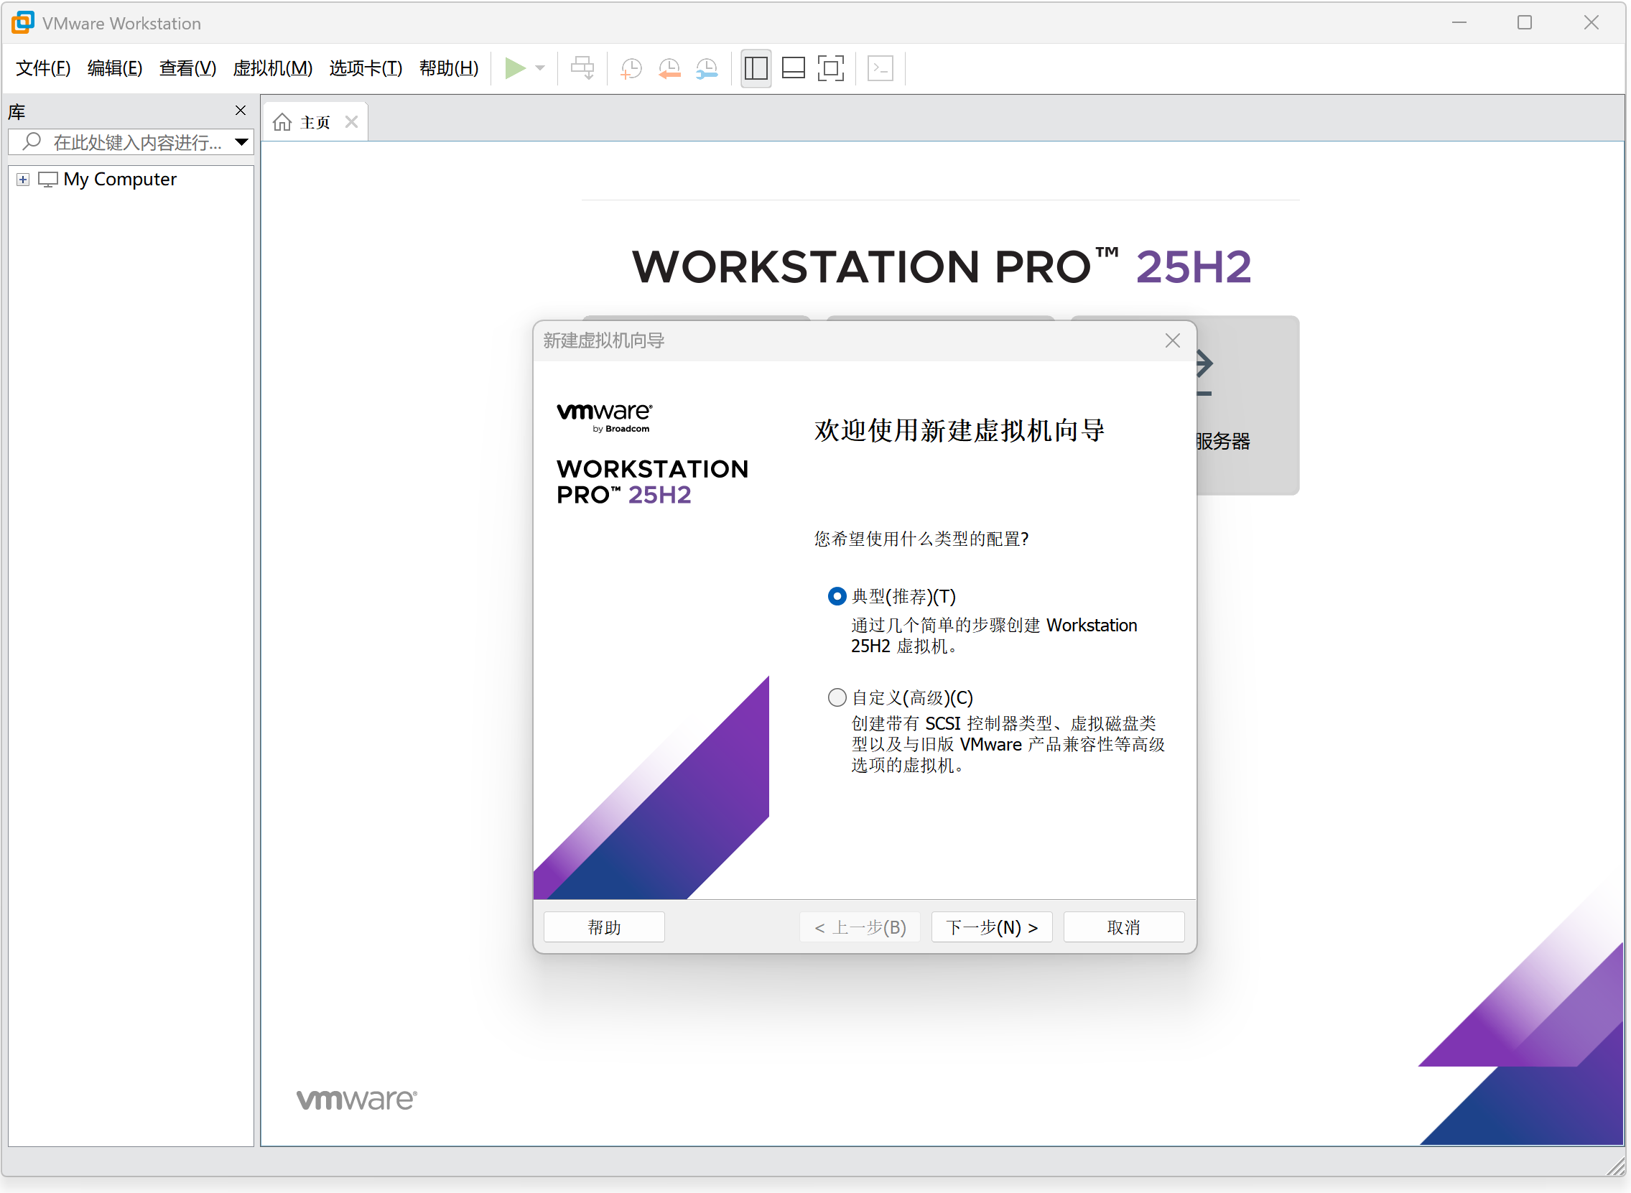Click the home icon on the 主页 tab
The width and height of the screenshot is (1631, 1193).
coord(282,121)
